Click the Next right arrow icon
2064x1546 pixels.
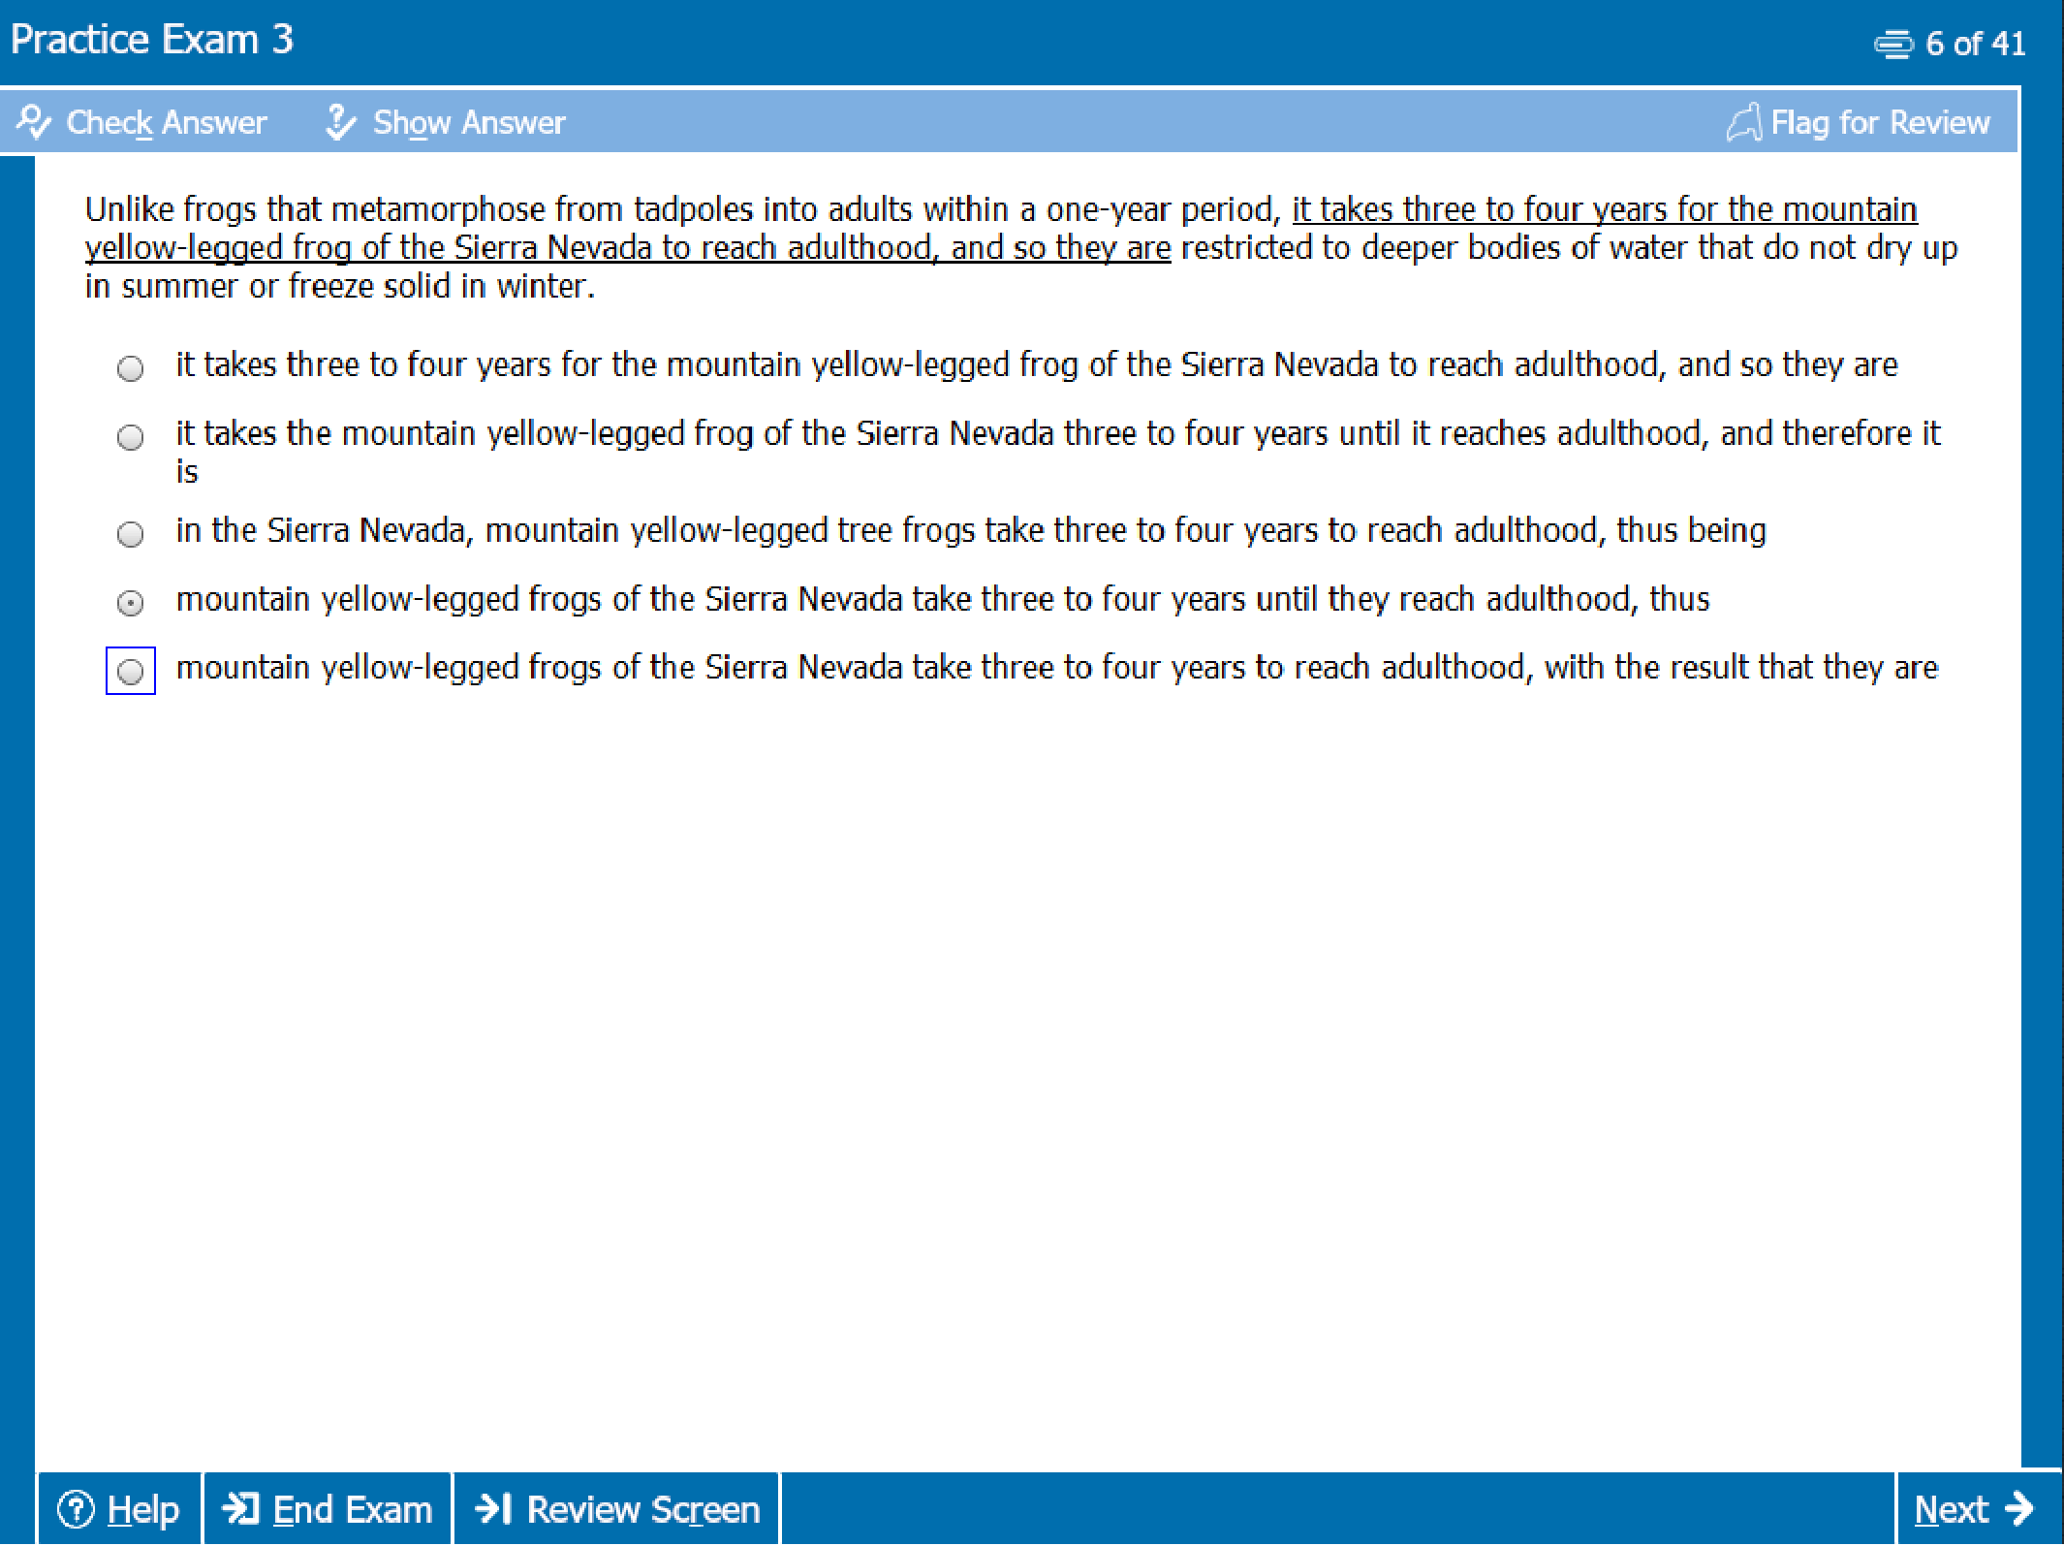point(2019,1508)
